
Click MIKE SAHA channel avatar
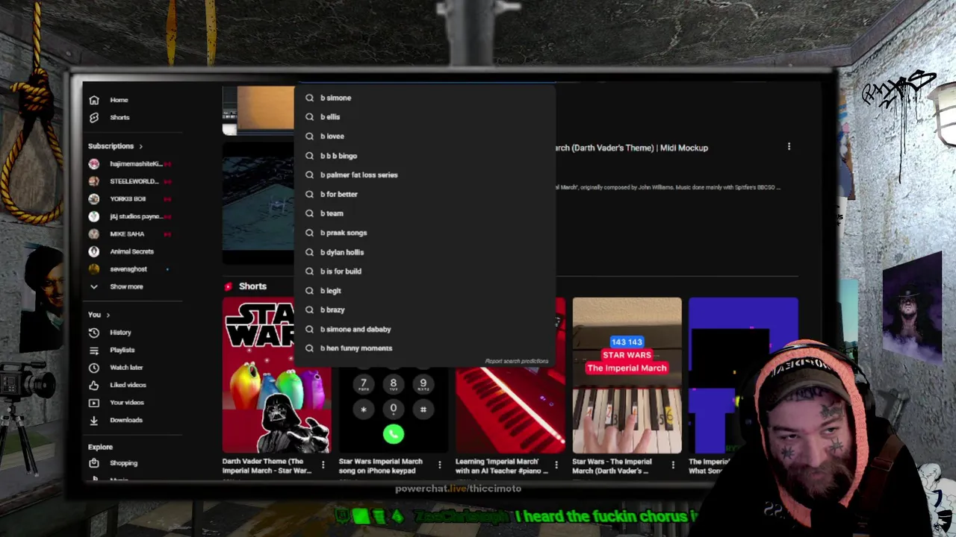coord(93,233)
